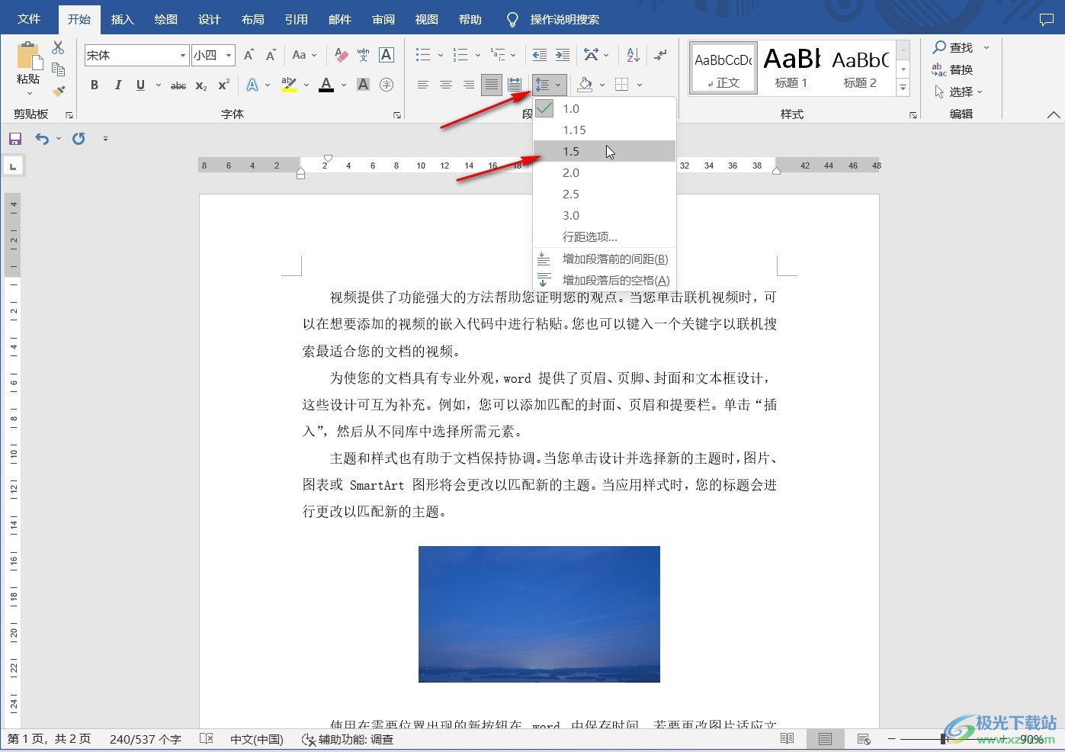1065x752 pixels.
Task: Select checked 1.0 line spacing option
Action: coord(605,109)
